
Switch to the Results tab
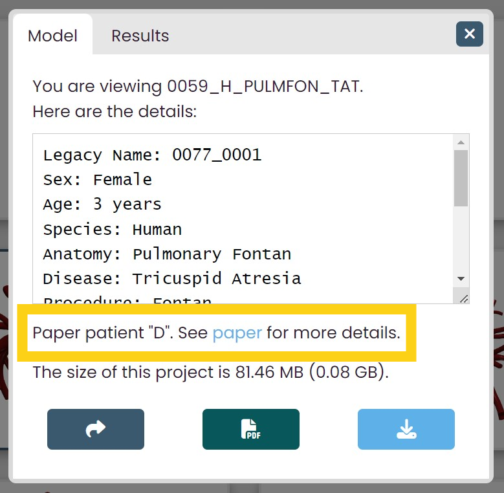(140, 36)
